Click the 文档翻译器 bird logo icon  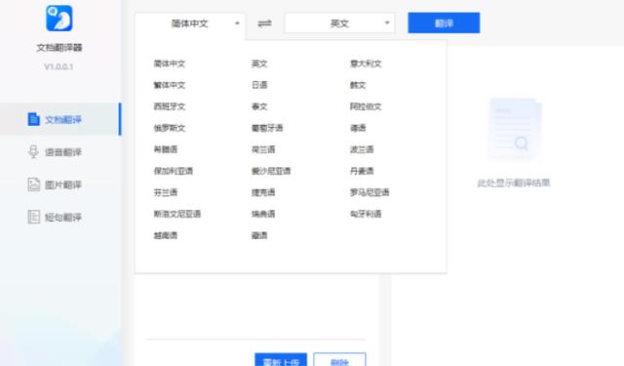[x=59, y=19]
